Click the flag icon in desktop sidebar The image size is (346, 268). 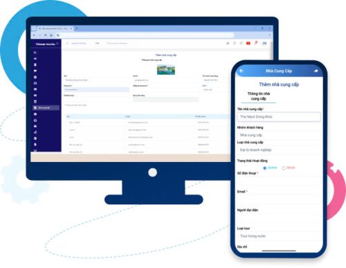[35, 71]
